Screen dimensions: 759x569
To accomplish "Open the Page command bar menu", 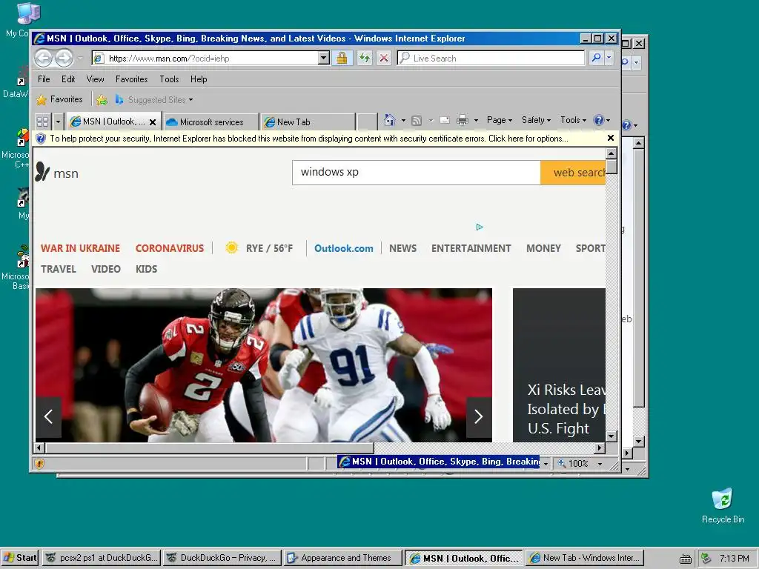I will click(500, 120).
